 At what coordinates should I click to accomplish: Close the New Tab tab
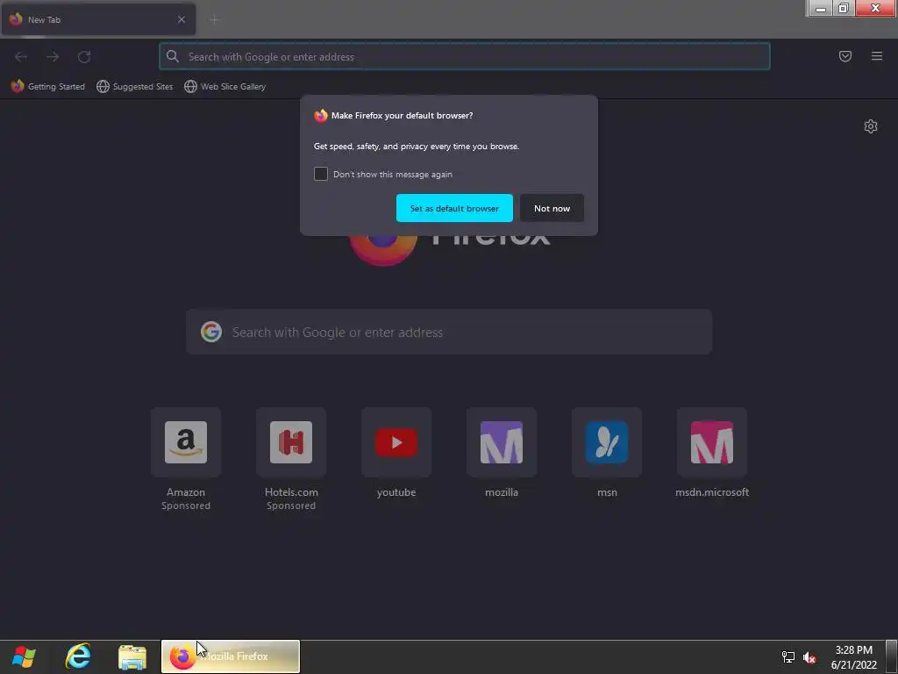pyautogui.click(x=182, y=19)
